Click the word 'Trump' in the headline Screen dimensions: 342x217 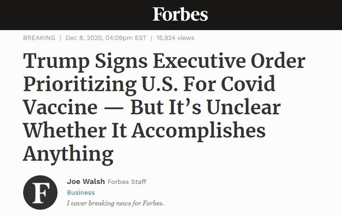(x=56, y=61)
